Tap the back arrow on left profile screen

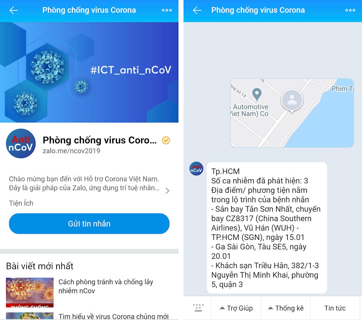[x=14, y=10]
